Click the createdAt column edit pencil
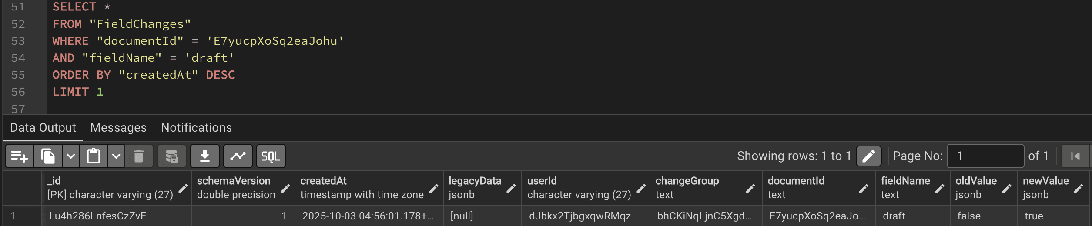This screenshot has height=226, width=1092. pos(434,189)
